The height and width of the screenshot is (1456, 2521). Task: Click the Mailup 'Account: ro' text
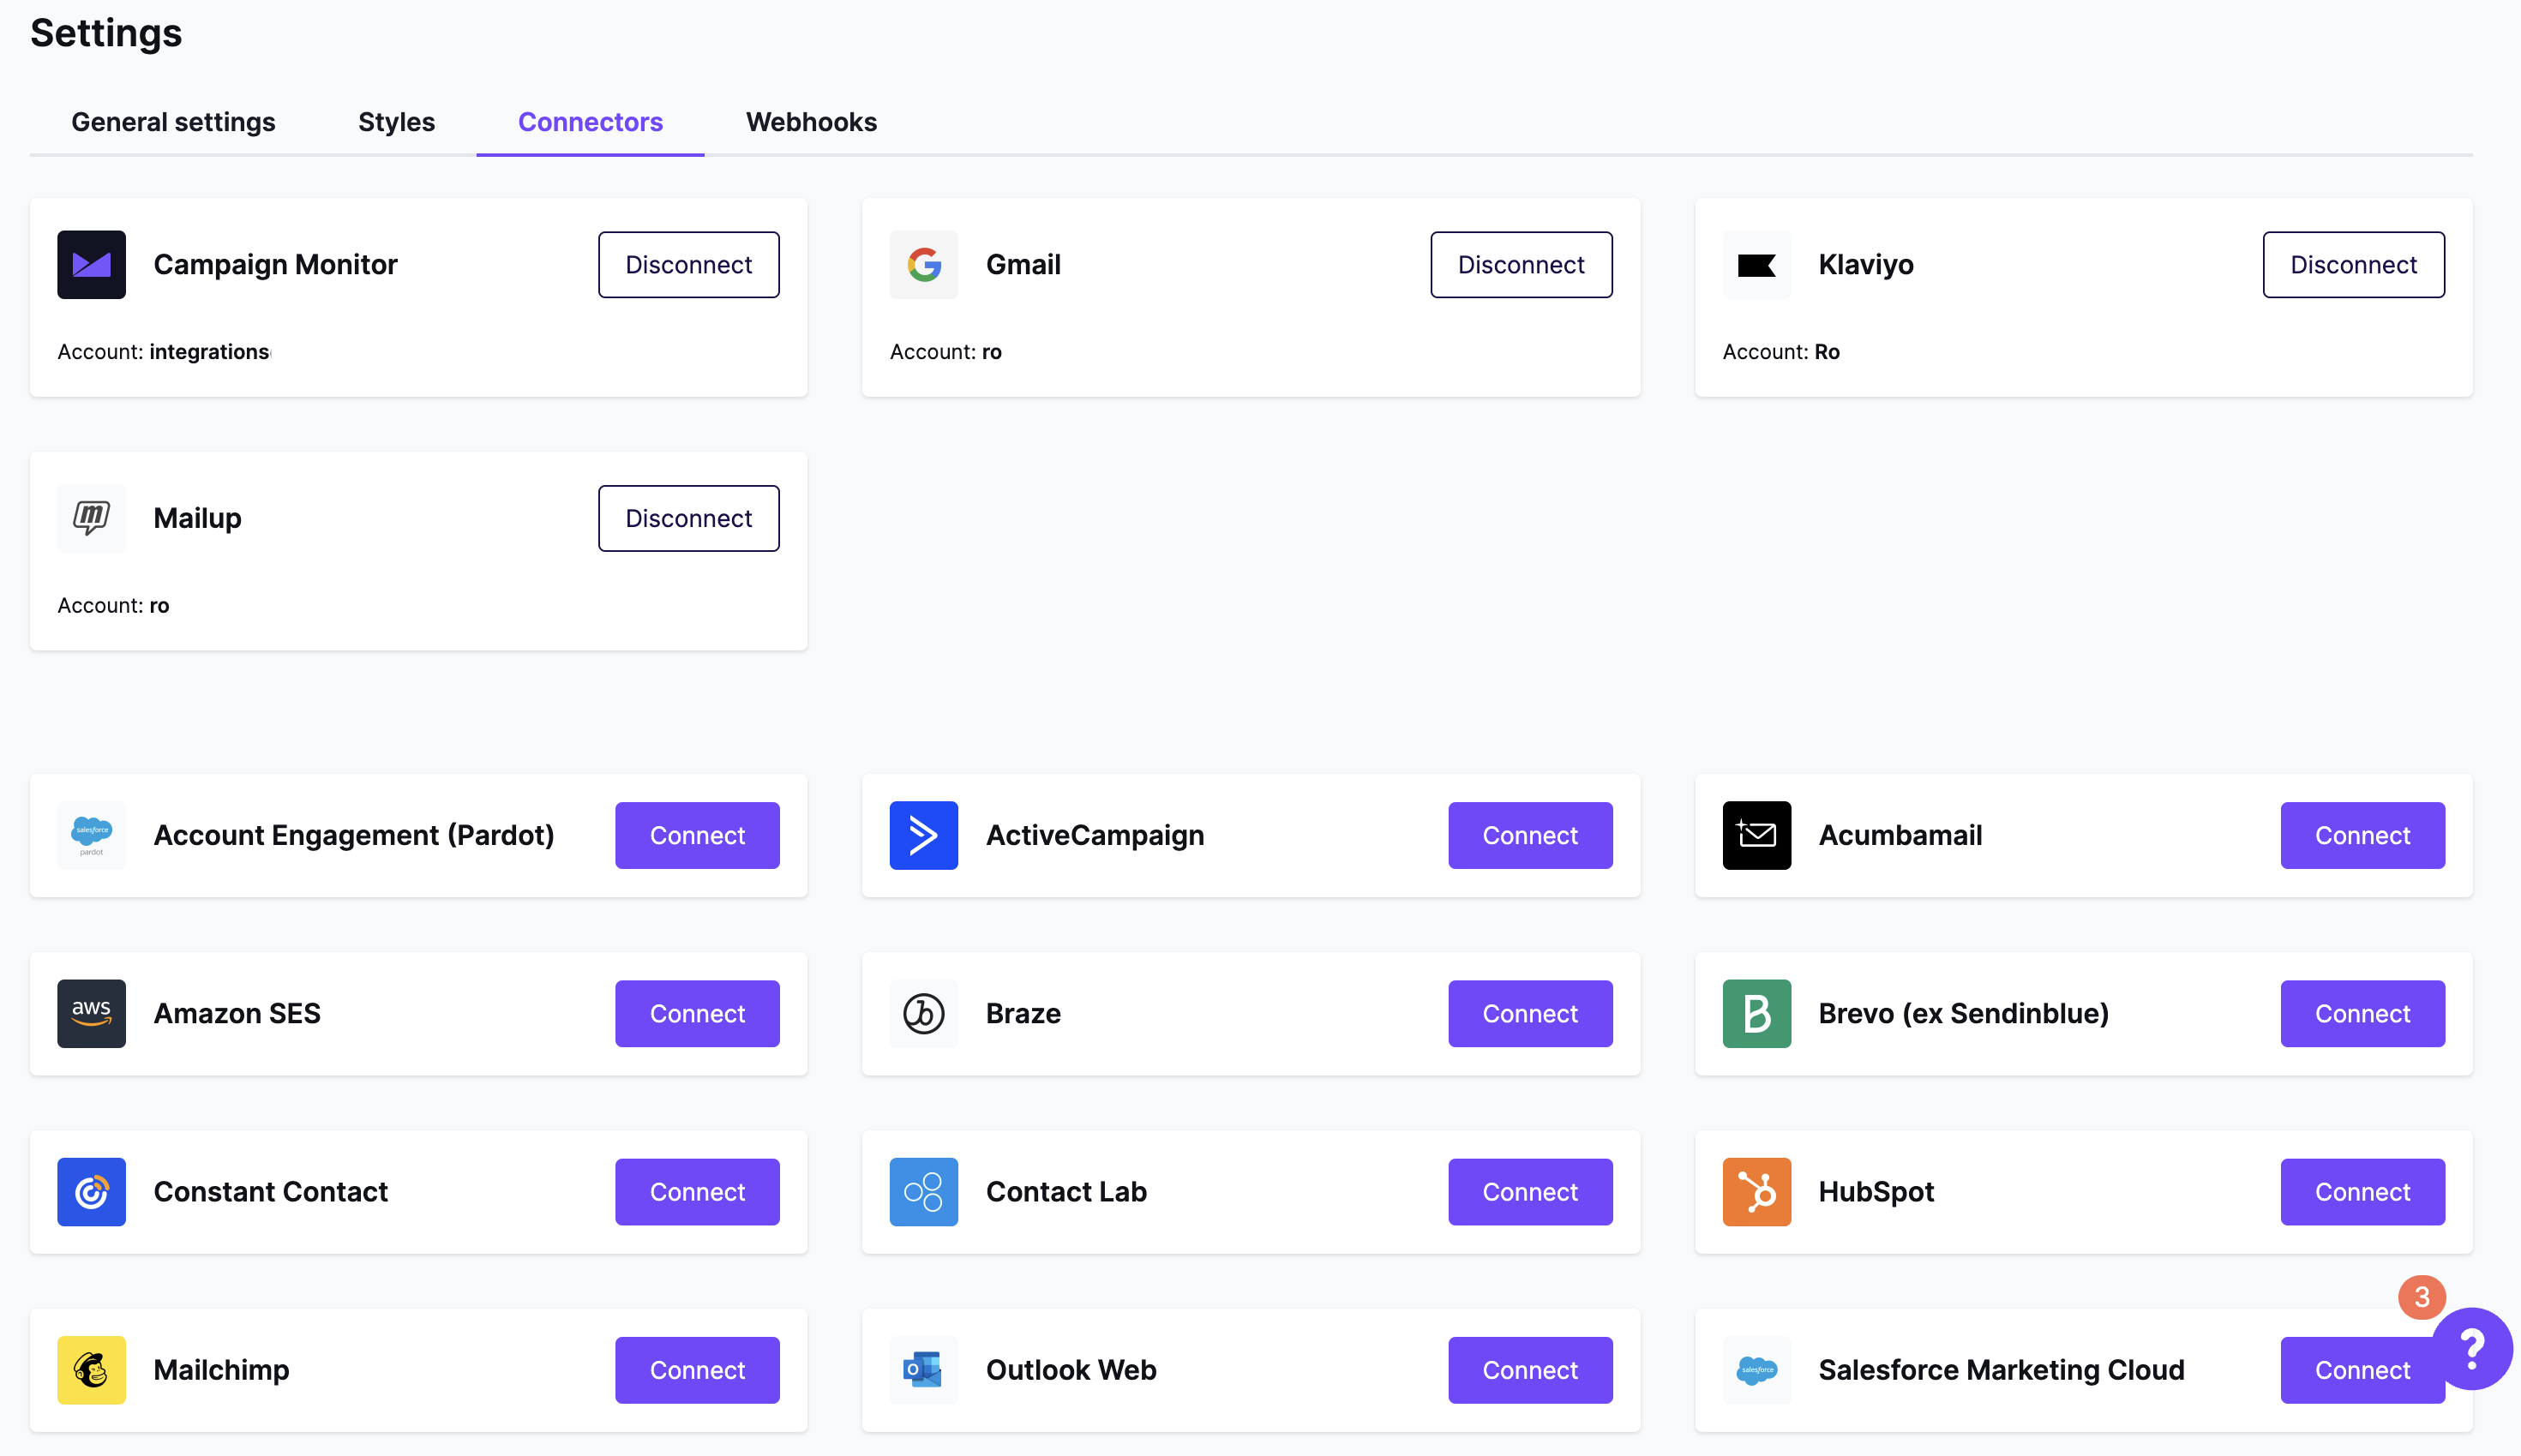tap(113, 605)
